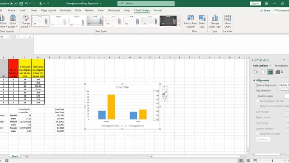289x163 pixels.
Task: Open the Insert ribbon tab
Action: (x=23, y=10)
